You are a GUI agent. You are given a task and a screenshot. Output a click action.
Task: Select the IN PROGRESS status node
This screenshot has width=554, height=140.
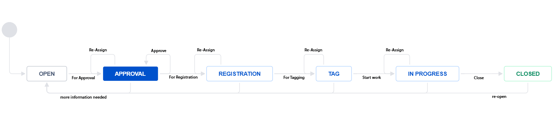click(x=427, y=74)
